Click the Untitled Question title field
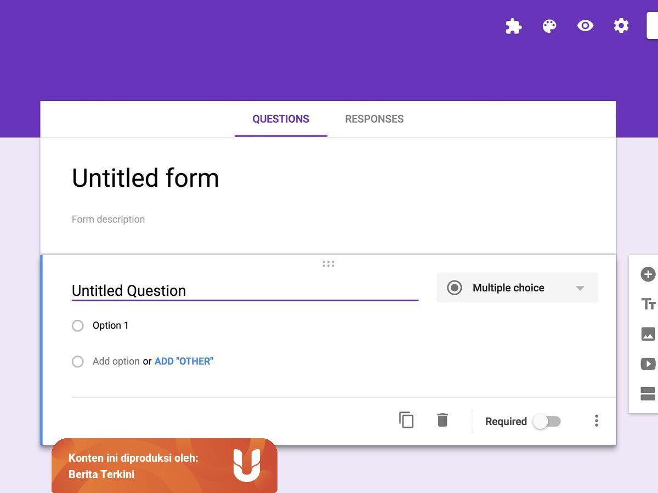 [245, 290]
